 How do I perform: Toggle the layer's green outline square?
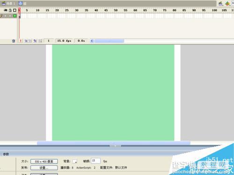15,16
